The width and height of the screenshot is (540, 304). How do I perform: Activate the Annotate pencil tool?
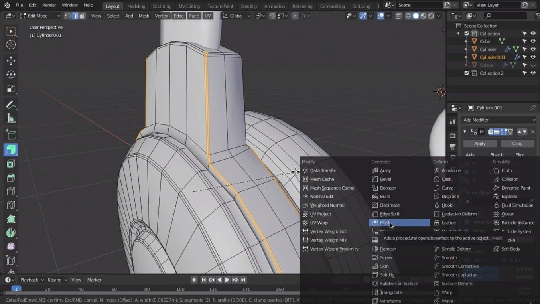(11, 105)
